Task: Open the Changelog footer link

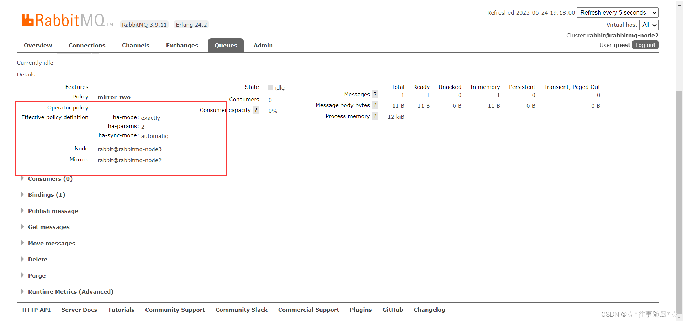Action: tap(429, 310)
